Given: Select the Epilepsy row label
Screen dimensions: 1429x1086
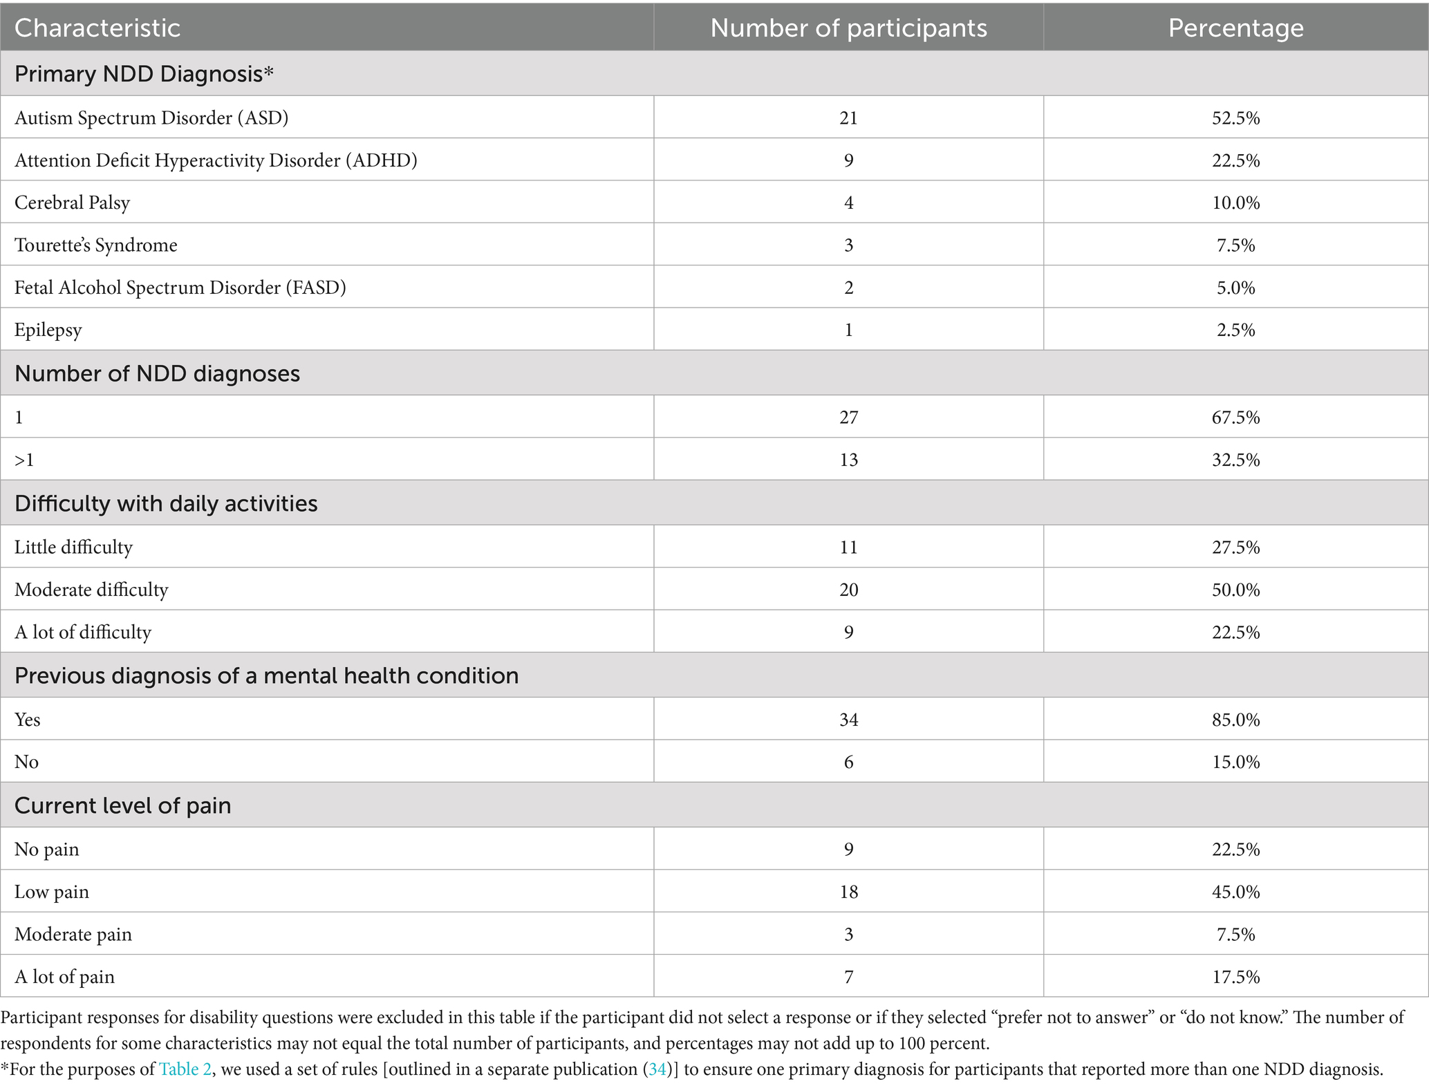Looking at the screenshot, I should coord(48,330).
